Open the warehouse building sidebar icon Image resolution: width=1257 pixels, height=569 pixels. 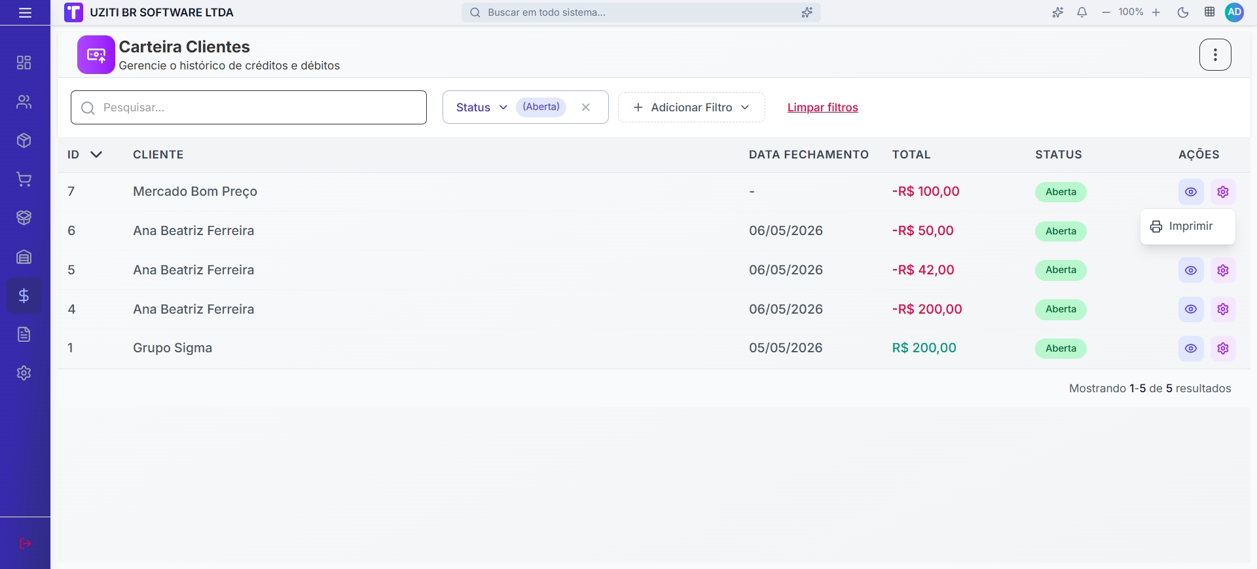click(24, 257)
